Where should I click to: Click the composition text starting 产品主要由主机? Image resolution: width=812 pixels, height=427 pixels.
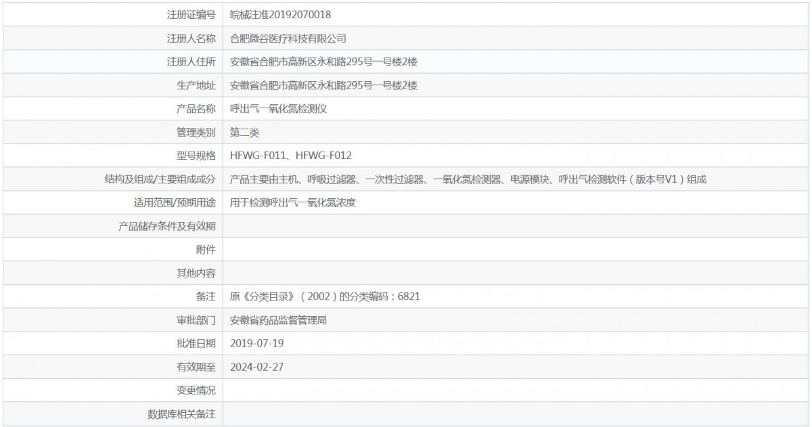coord(468,179)
